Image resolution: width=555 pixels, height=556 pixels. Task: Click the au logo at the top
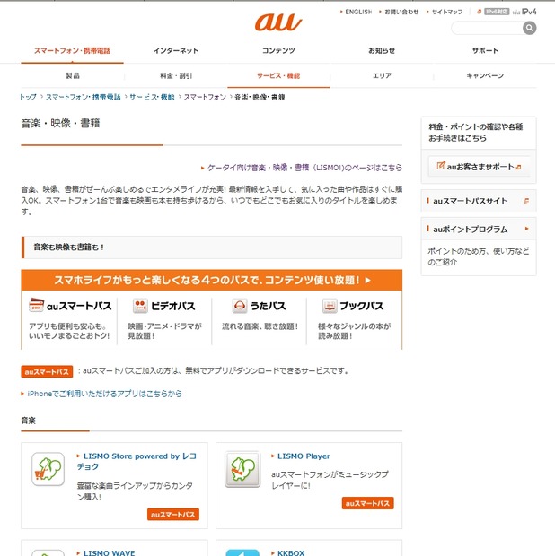click(x=278, y=22)
